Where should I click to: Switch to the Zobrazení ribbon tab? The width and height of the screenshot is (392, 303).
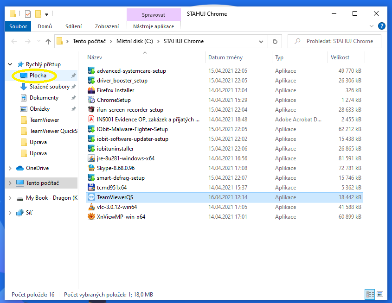coord(107,26)
